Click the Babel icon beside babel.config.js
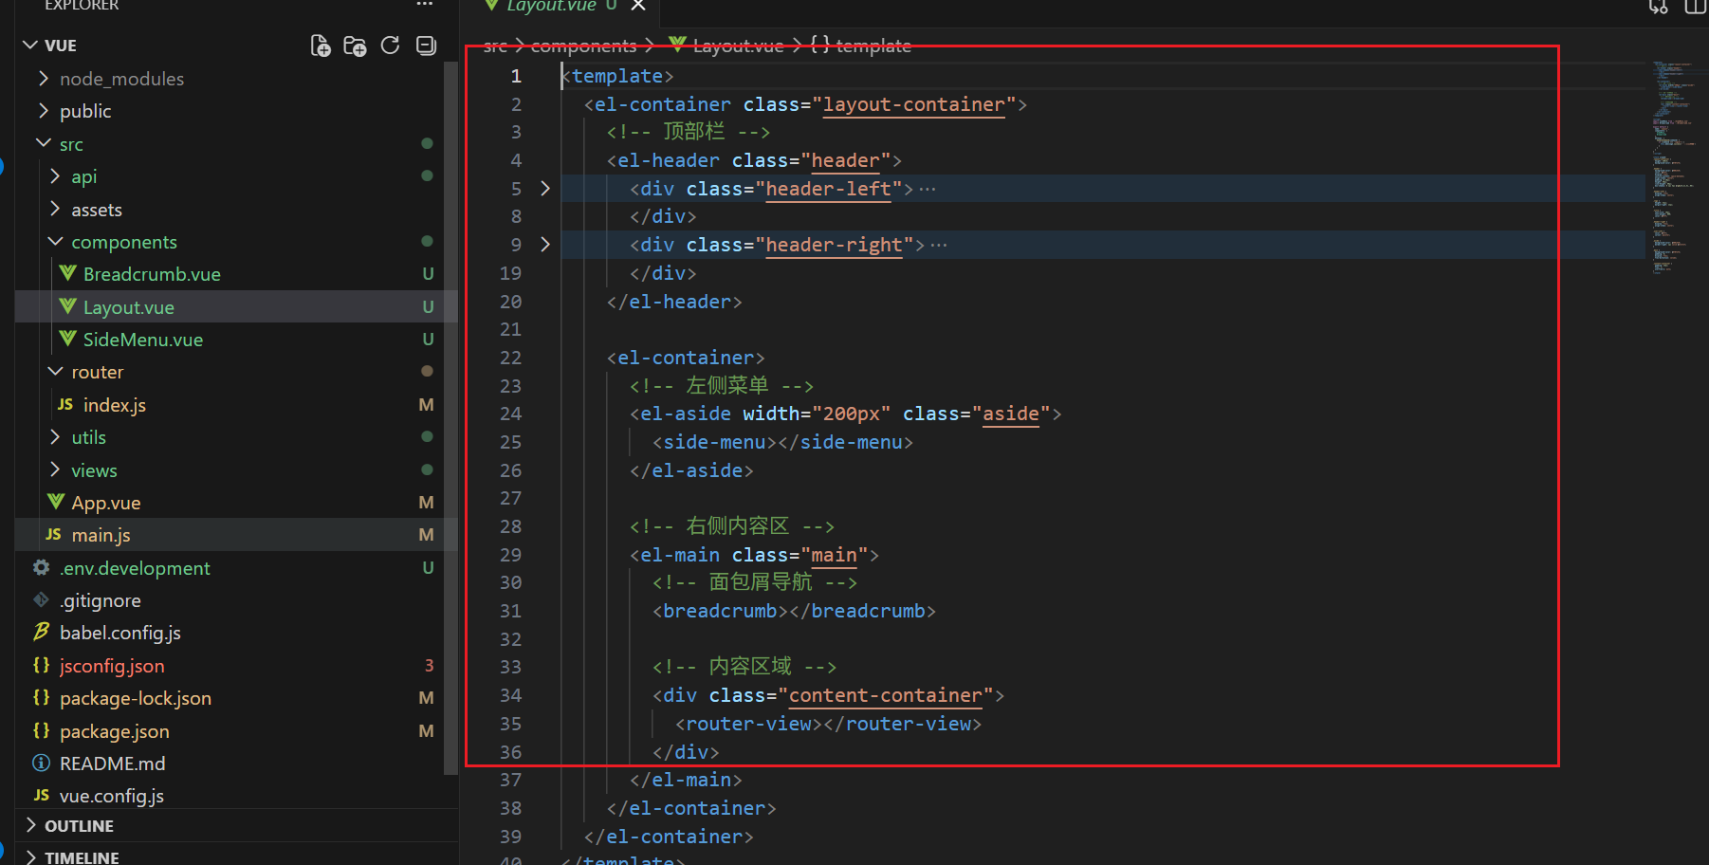 (41, 632)
